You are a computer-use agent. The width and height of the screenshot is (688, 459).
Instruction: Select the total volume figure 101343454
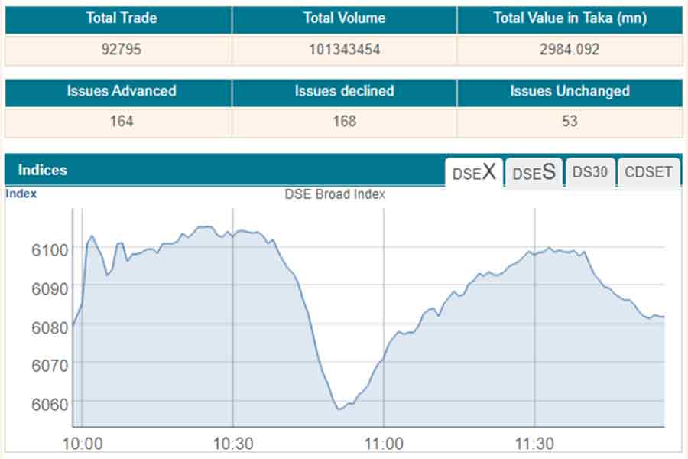[344, 48]
